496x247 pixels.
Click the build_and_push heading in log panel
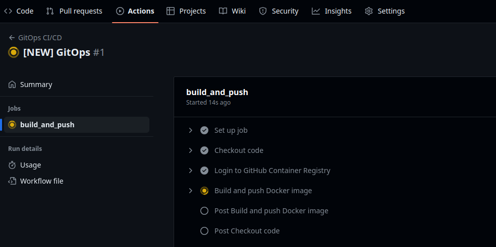pyautogui.click(x=217, y=93)
